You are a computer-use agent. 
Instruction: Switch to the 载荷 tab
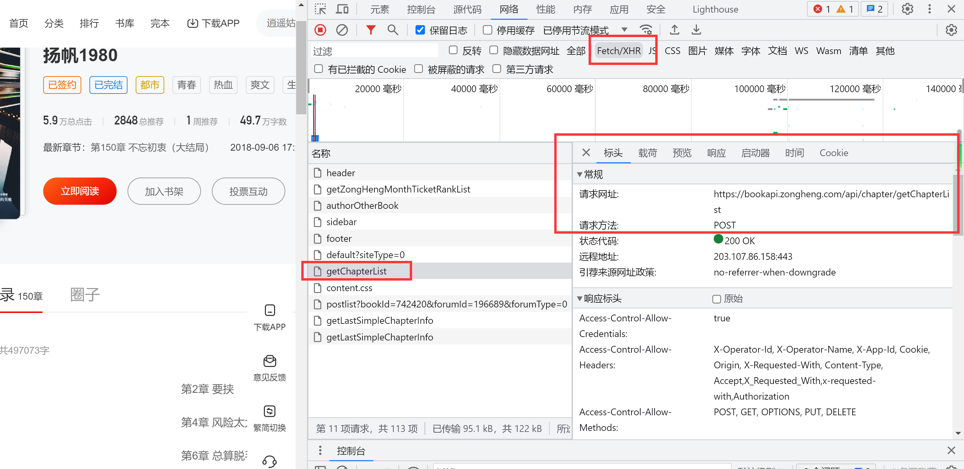point(647,153)
